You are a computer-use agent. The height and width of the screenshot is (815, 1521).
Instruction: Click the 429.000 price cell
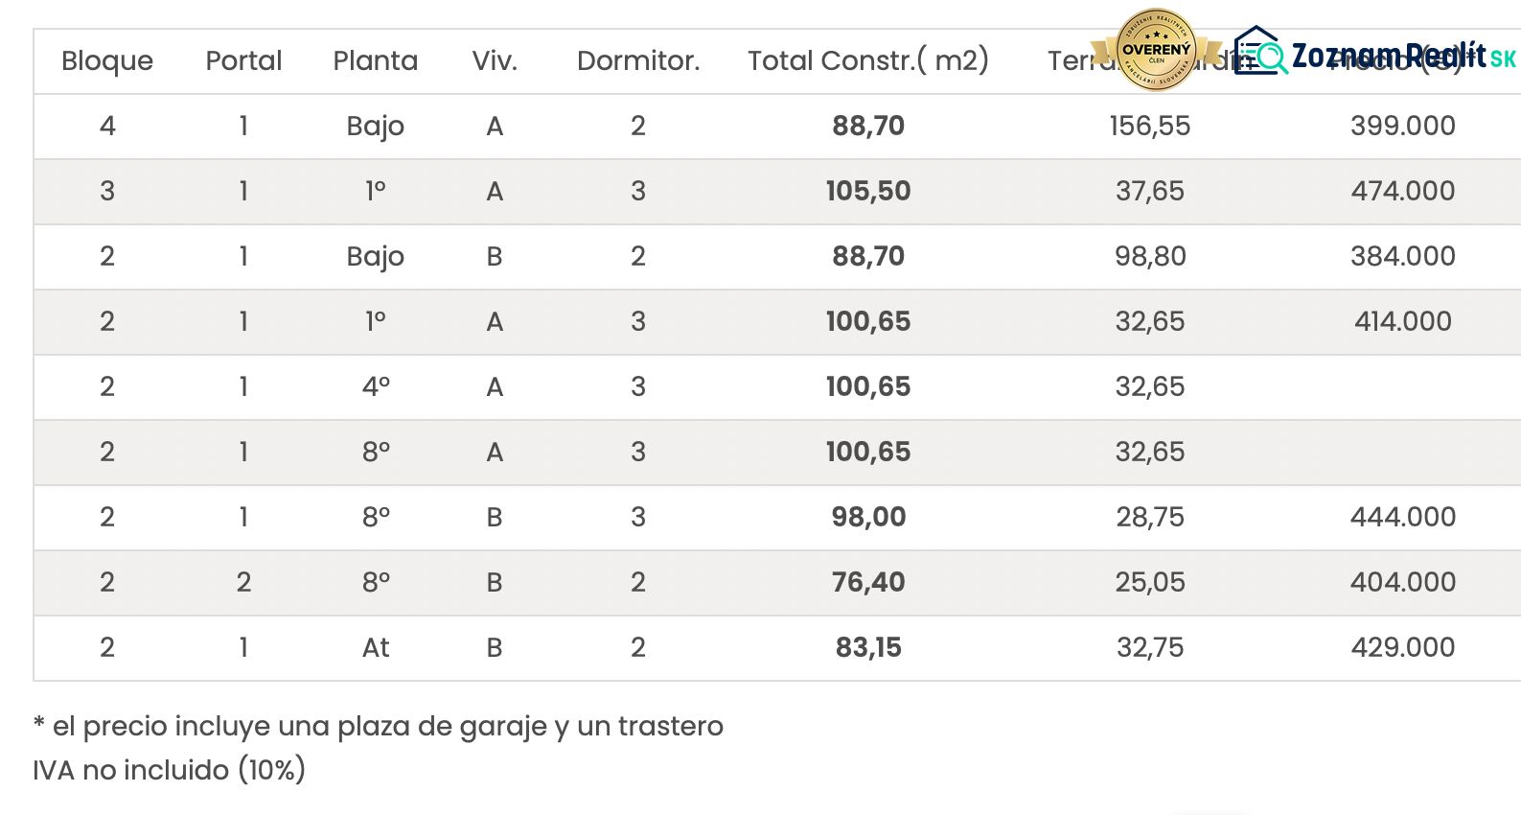pyautogui.click(x=1403, y=647)
